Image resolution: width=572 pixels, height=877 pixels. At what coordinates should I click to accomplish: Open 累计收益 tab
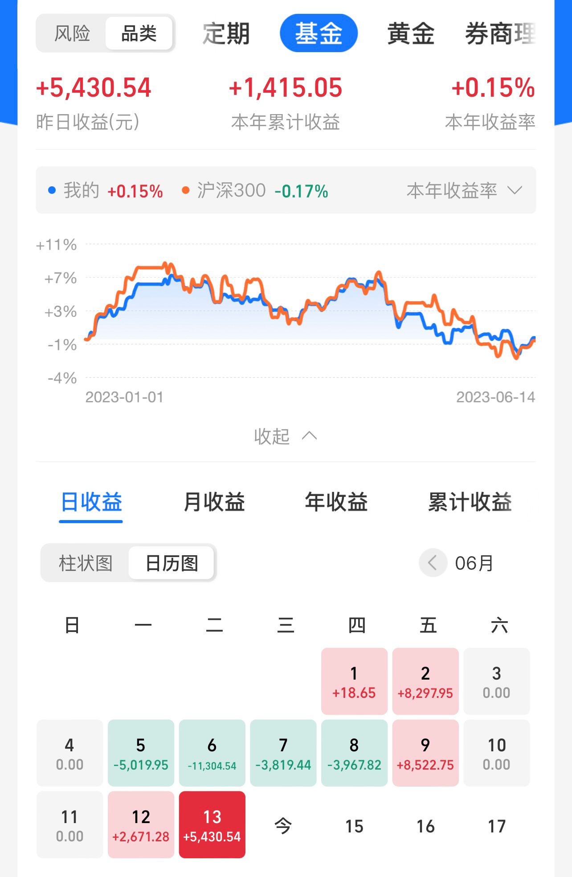coord(470,502)
